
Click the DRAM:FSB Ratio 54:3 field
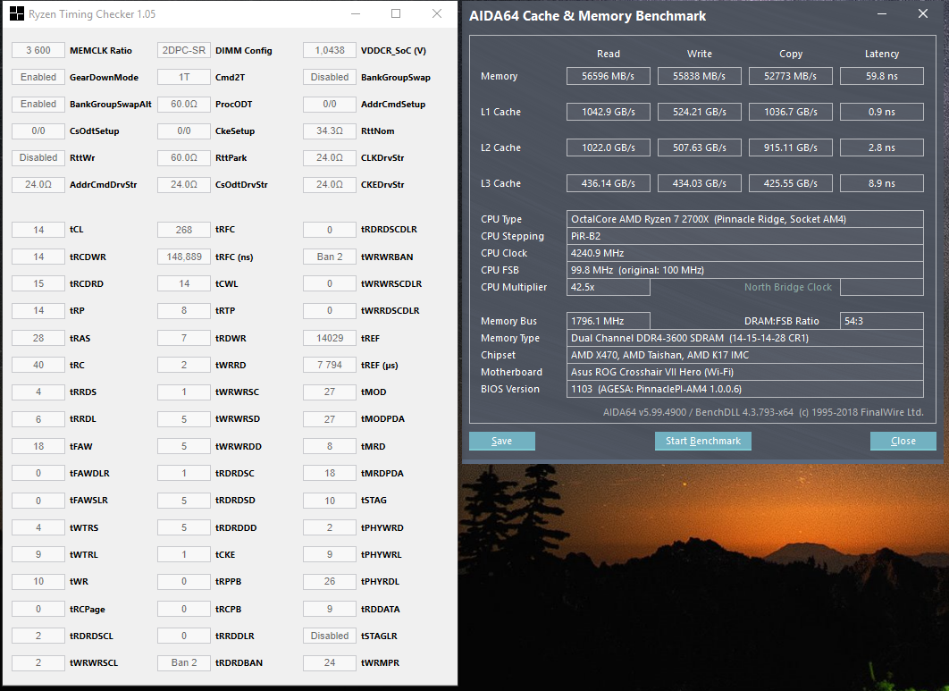pyautogui.click(x=882, y=321)
